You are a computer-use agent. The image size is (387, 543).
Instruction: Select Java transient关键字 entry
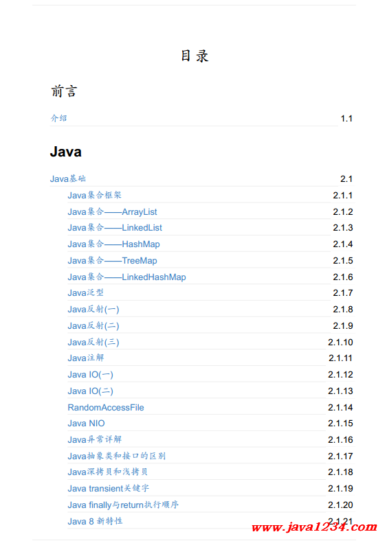click(108, 488)
